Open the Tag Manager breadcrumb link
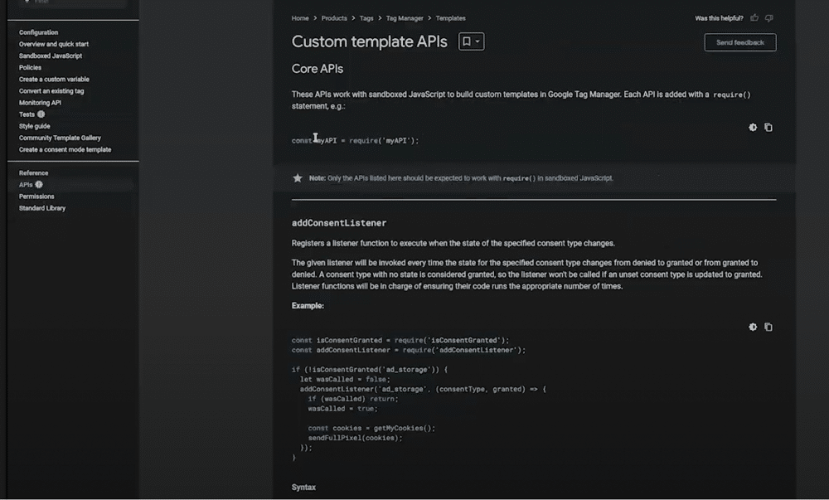This screenshot has width=829, height=500. point(405,18)
